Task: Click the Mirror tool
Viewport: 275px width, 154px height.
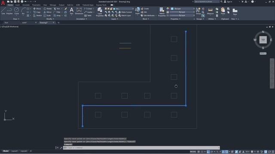Action: 48,12
